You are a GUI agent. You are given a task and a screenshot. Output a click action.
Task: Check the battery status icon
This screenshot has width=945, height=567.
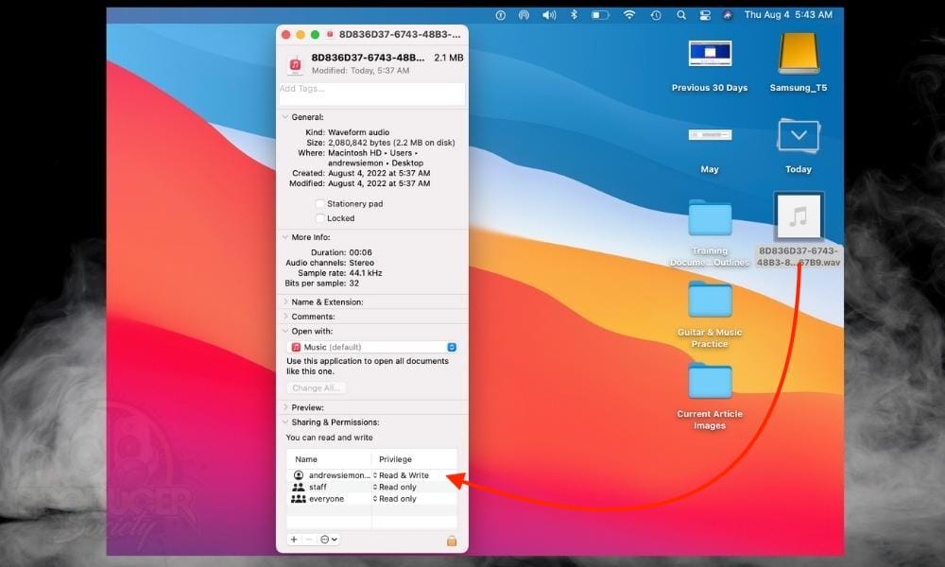[x=600, y=15]
